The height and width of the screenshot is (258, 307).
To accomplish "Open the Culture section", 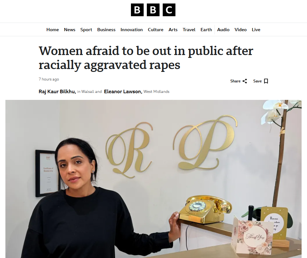I will point(155,30).
